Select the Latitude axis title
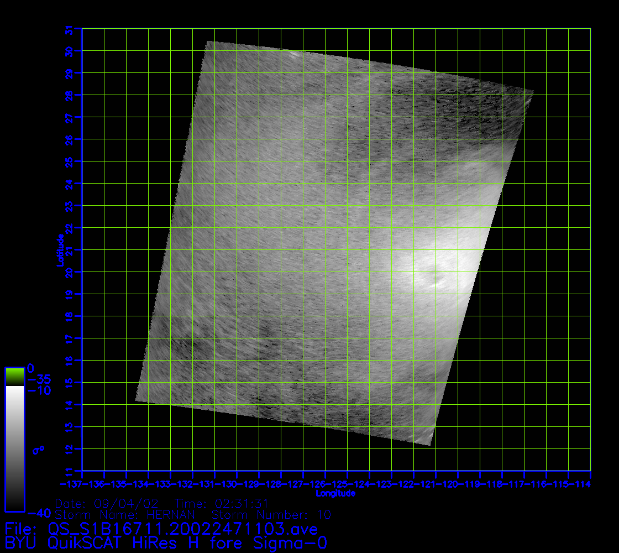 59,249
